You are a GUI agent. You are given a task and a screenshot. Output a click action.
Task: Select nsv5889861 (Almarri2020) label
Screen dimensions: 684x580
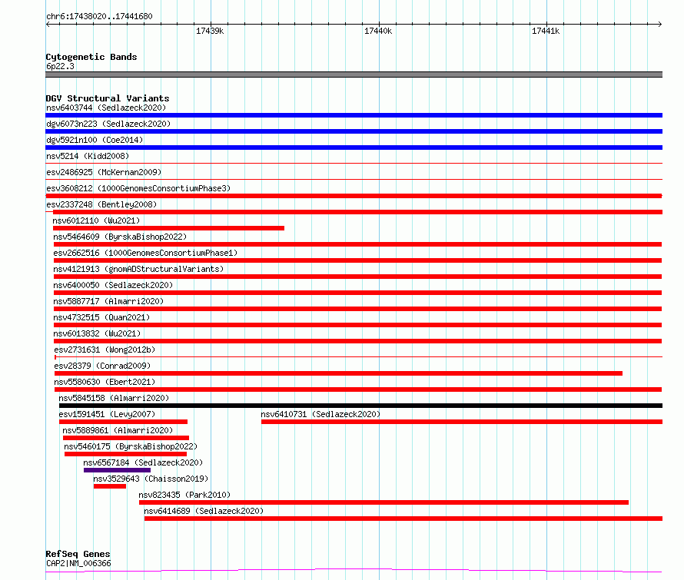pos(118,430)
